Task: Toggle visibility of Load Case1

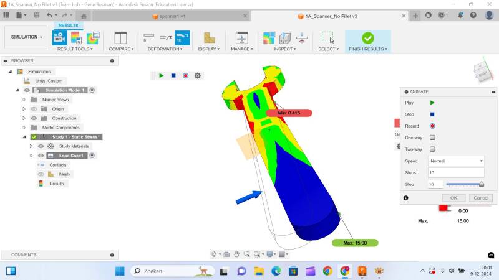Action: (41, 156)
